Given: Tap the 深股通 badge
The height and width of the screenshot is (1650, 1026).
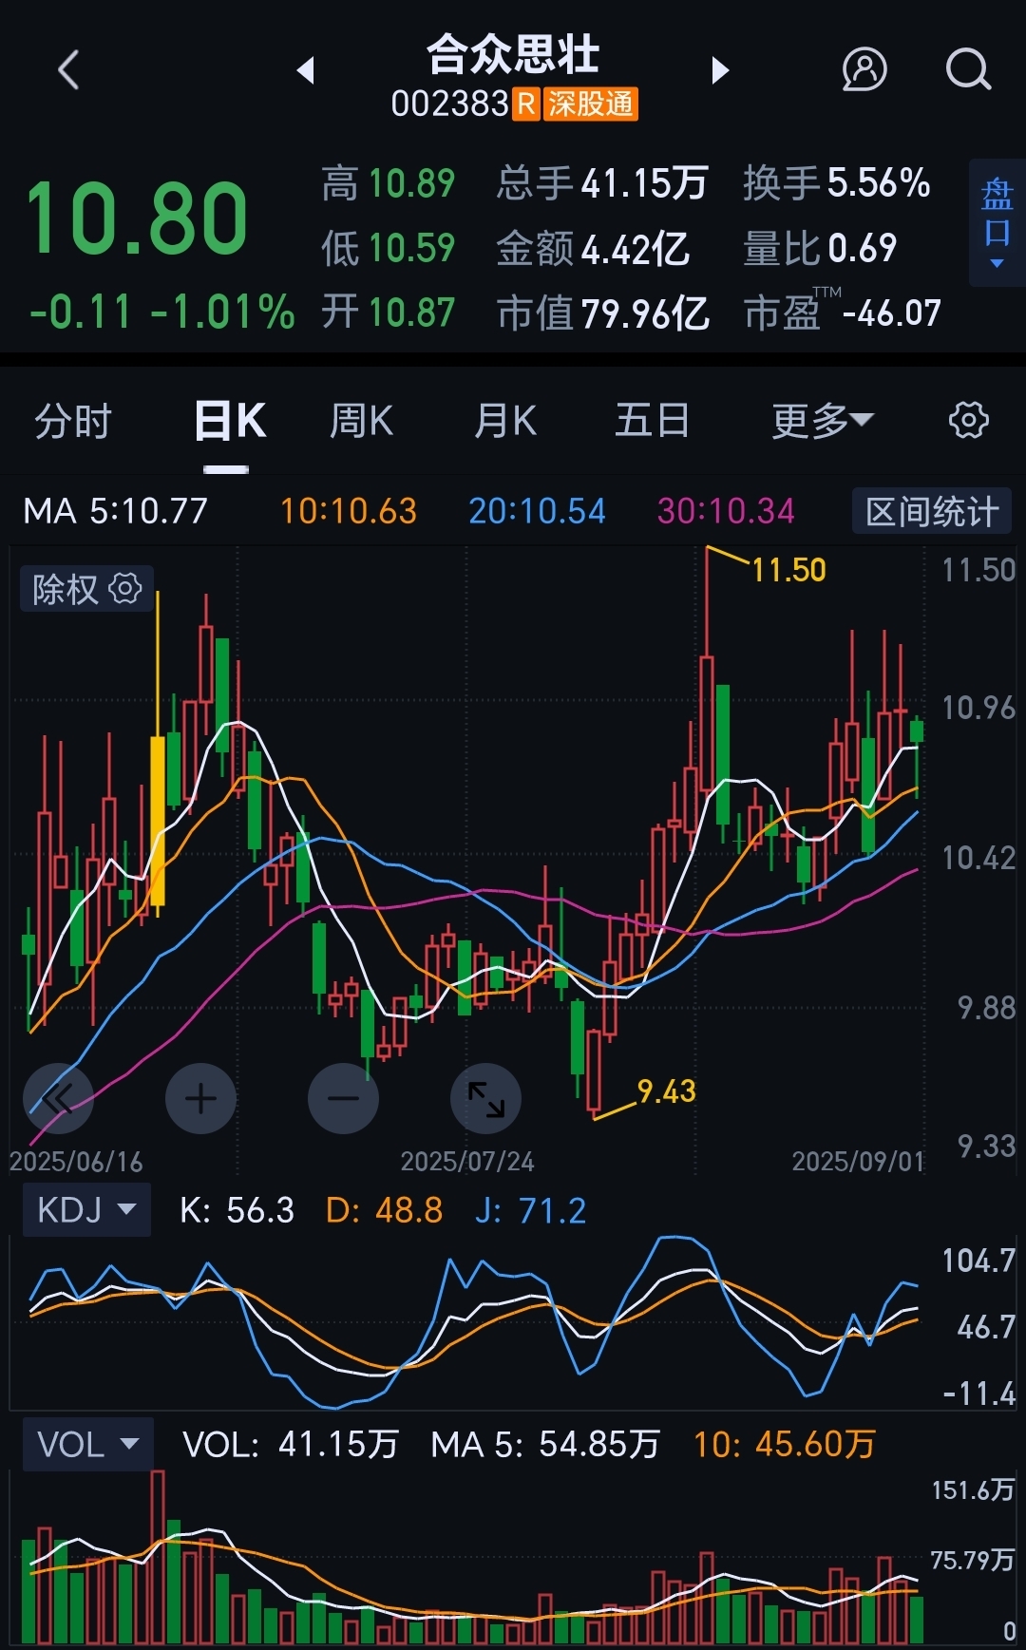Looking at the screenshot, I should point(590,104).
